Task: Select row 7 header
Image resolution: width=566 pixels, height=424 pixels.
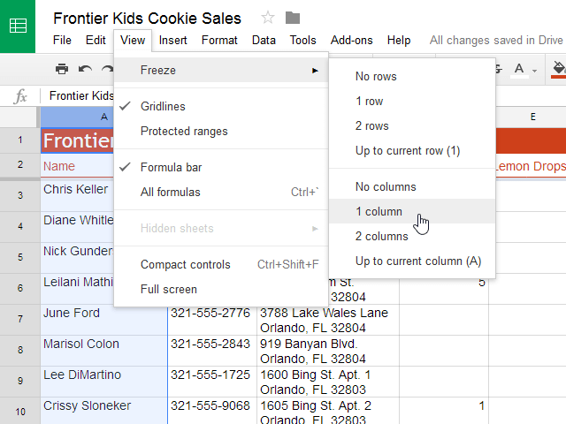Action: pyautogui.click(x=19, y=318)
